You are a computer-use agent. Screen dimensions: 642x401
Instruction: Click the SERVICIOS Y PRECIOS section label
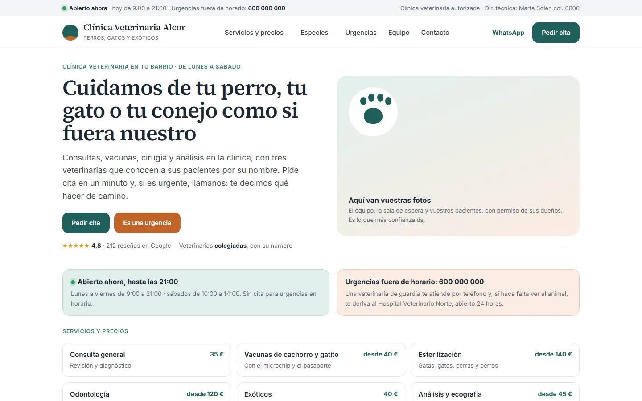[x=95, y=331]
